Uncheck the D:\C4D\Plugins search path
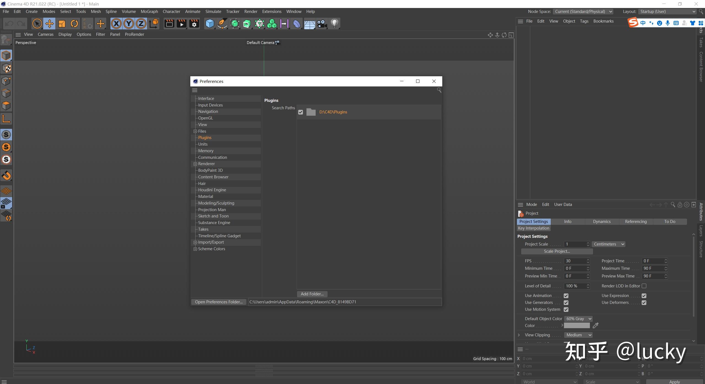The height and width of the screenshot is (384, 705). [x=300, y=112]
